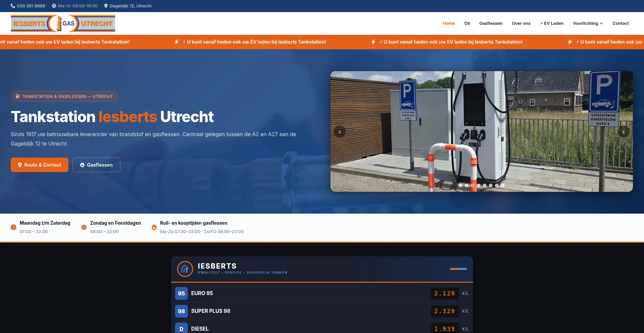Click the blue D diesel badge

[x=181, y=328]
